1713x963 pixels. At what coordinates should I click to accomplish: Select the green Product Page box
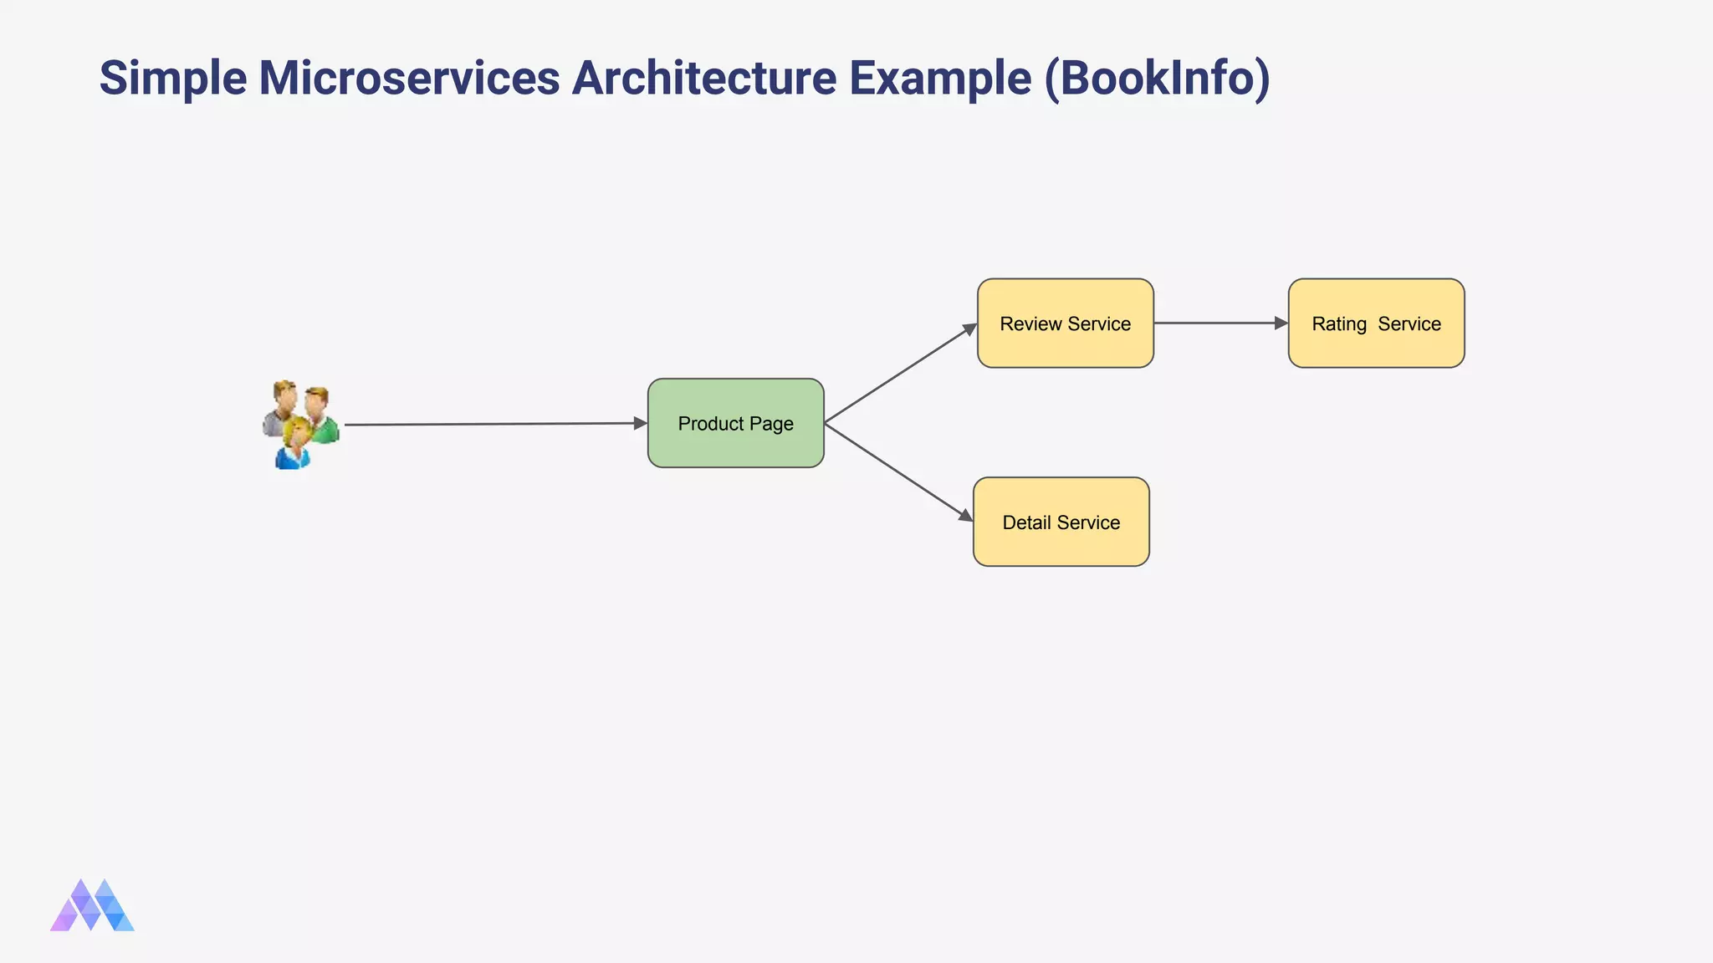point(735,423)
